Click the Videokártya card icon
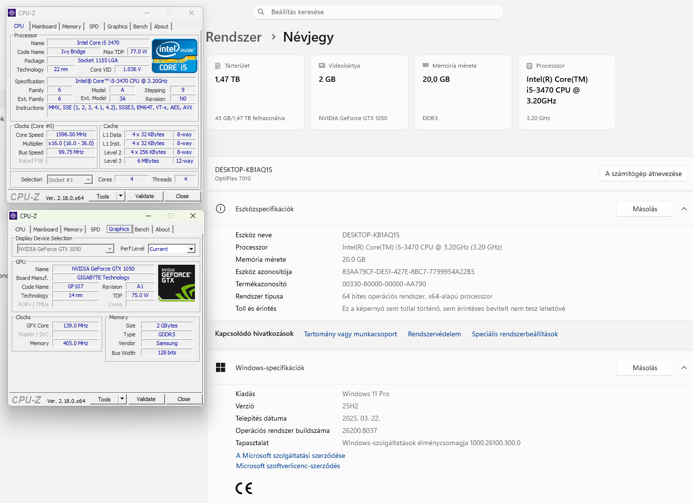This screenshot has height=503, width=693. coord(322,66)
